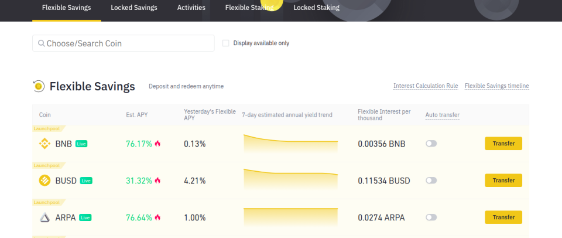Click the BNB coin logo icon

pyautogui.click(x=45, y=144)
